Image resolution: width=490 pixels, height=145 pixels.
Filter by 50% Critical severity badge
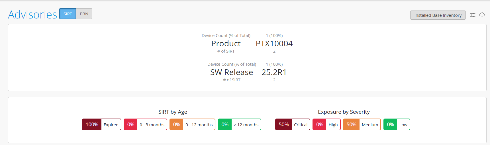point(293,125)
